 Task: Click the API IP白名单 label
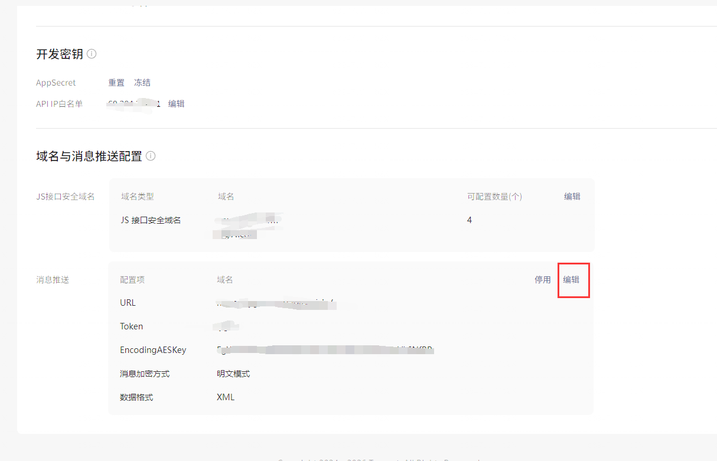tap(60, 104)
